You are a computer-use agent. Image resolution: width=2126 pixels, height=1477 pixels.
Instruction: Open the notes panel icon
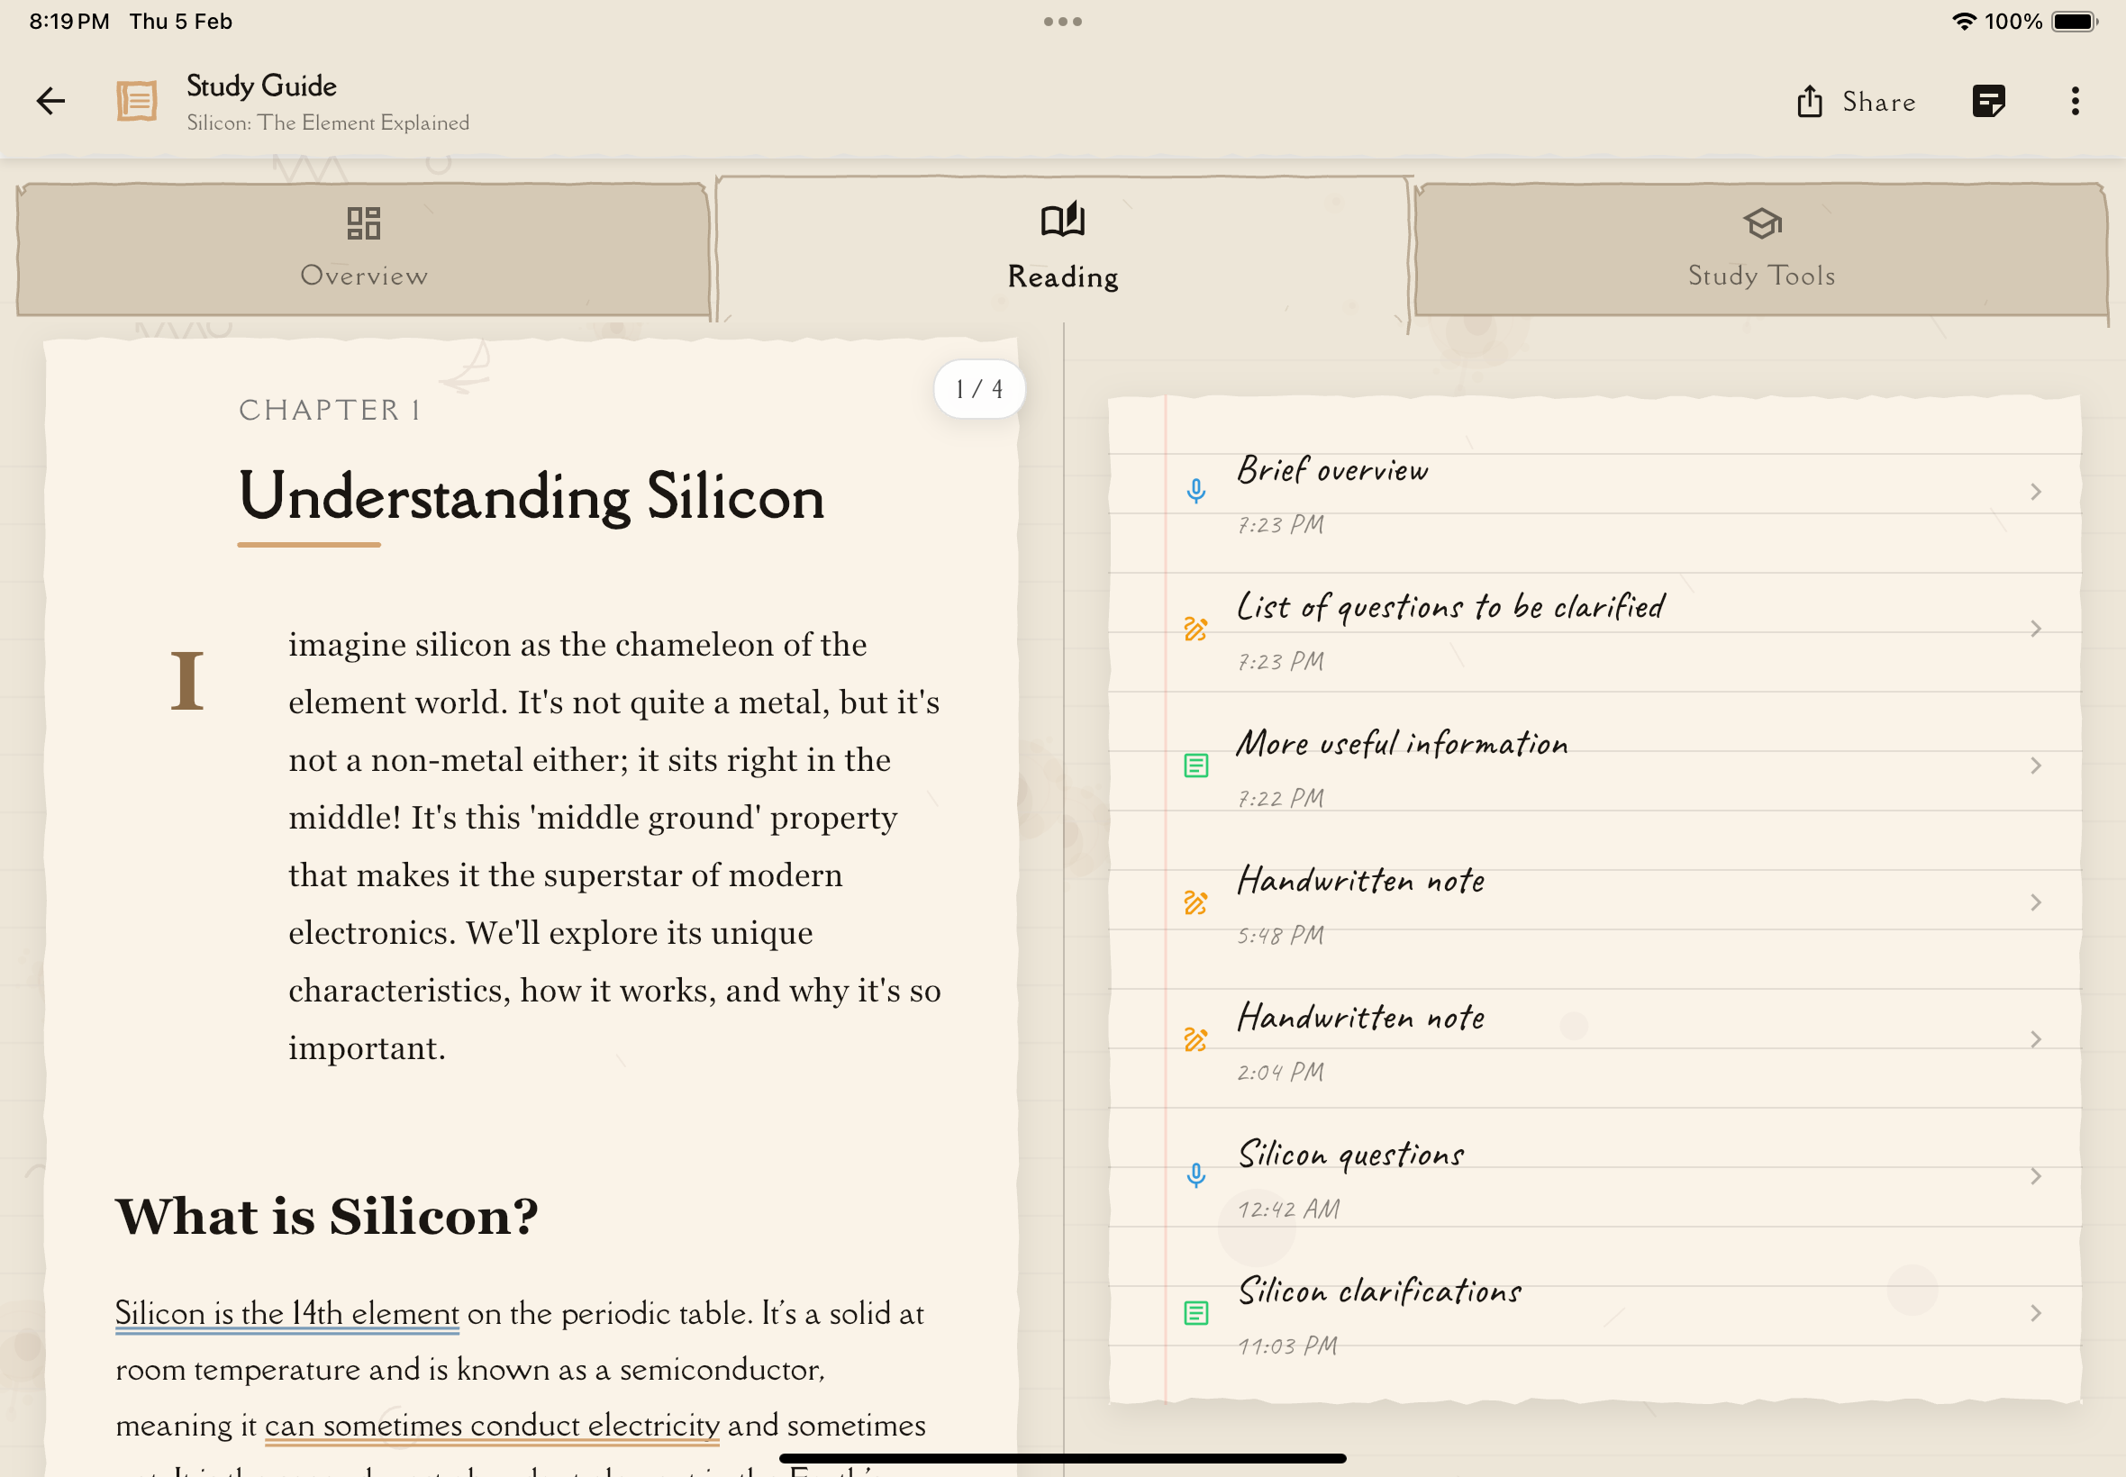1988,101
